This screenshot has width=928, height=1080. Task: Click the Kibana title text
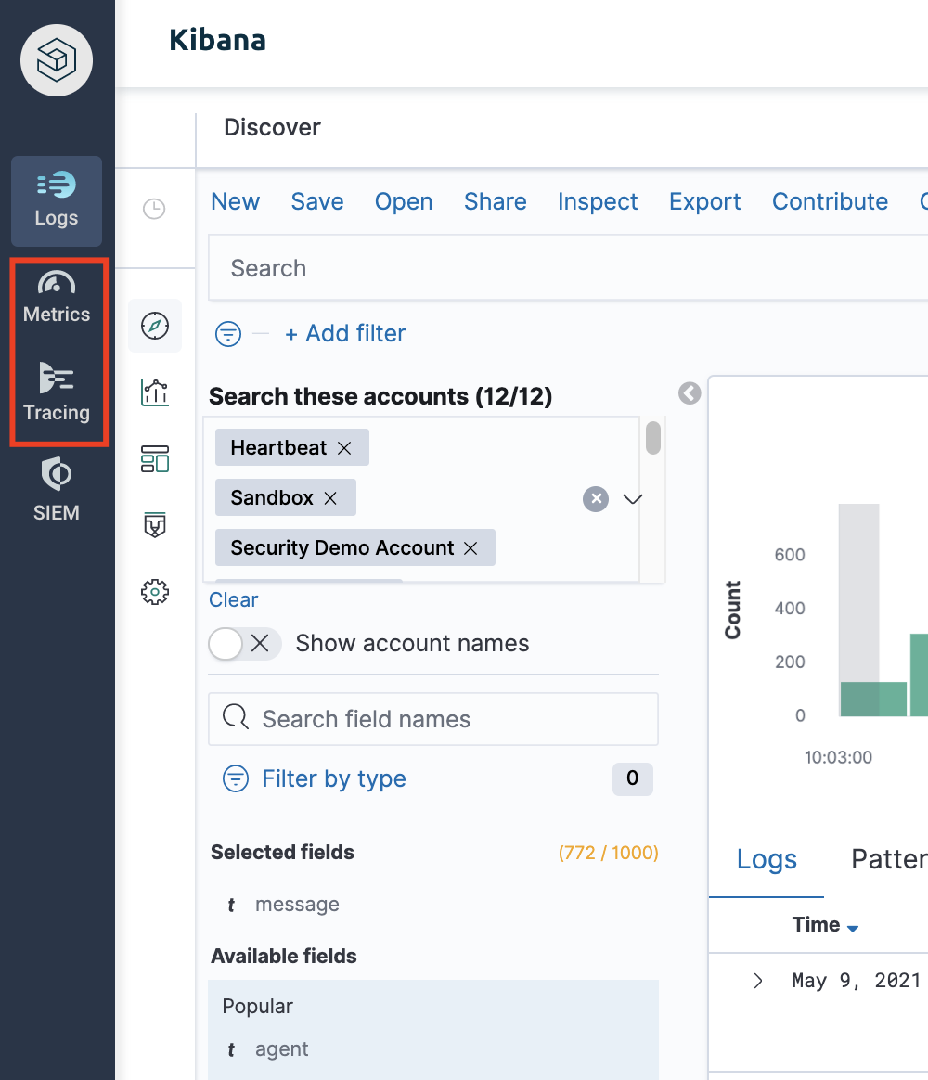pyautogui.click(x=218, y=40)
